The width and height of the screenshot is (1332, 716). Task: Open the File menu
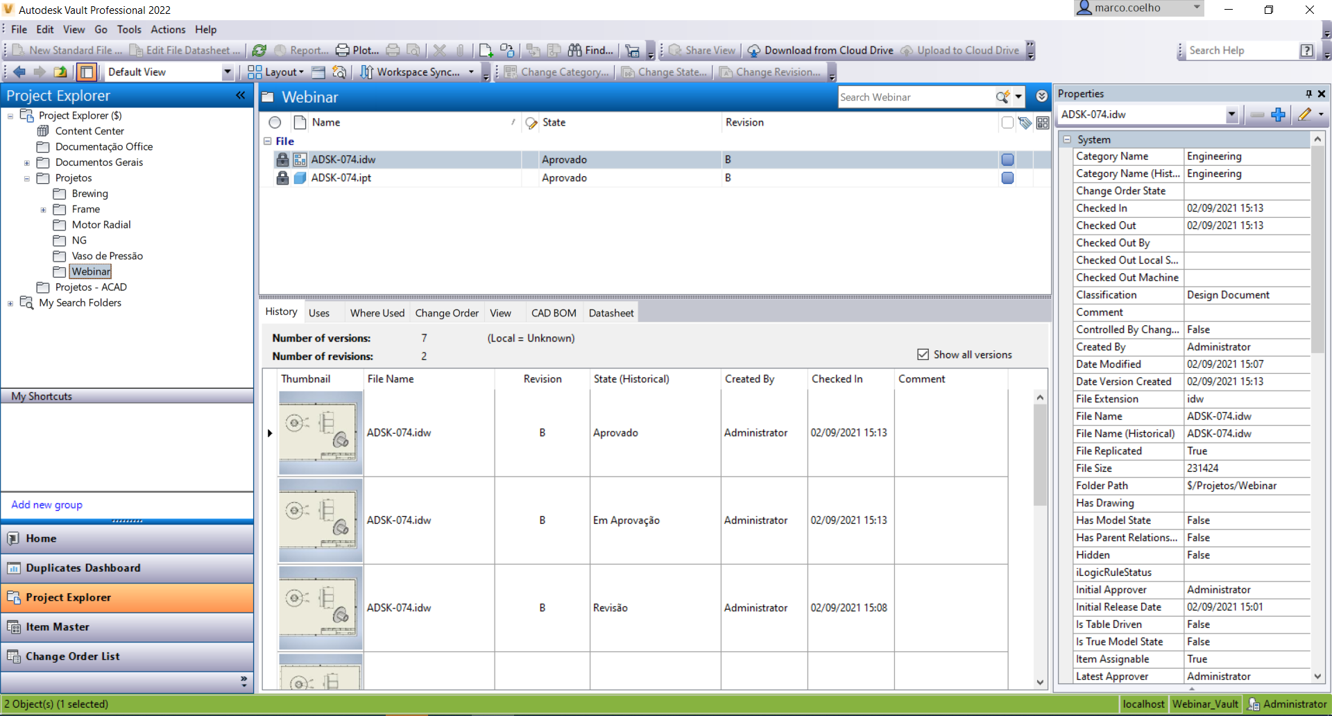[x=19, y=30]
